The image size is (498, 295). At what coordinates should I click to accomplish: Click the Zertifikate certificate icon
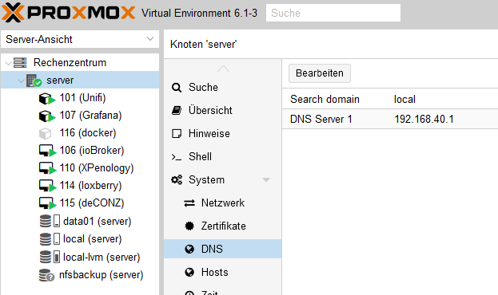coord(189,226)
